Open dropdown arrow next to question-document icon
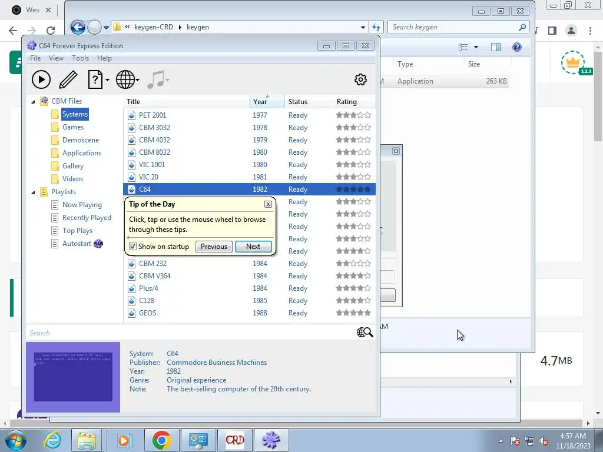This screenshot has width=603, height=452. click(107, 80)
